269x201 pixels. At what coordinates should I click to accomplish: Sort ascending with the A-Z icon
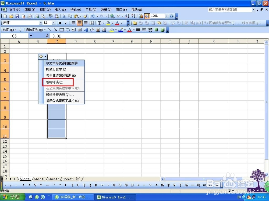127,16
